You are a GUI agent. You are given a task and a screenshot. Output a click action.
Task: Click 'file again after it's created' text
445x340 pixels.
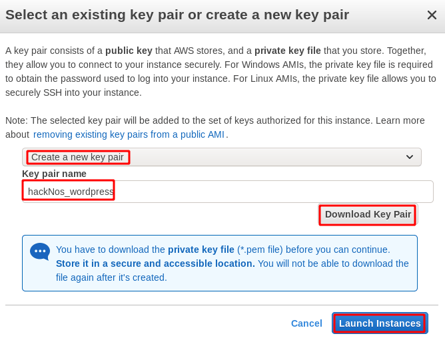(x=111, y=277)
